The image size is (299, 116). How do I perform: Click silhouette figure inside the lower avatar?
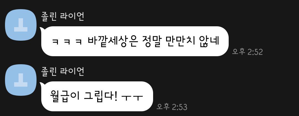tap(20, 80)
